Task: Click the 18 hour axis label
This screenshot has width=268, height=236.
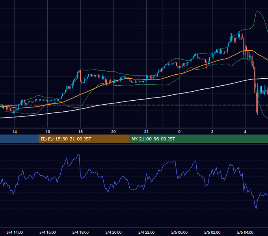Action: pos(80,132)
